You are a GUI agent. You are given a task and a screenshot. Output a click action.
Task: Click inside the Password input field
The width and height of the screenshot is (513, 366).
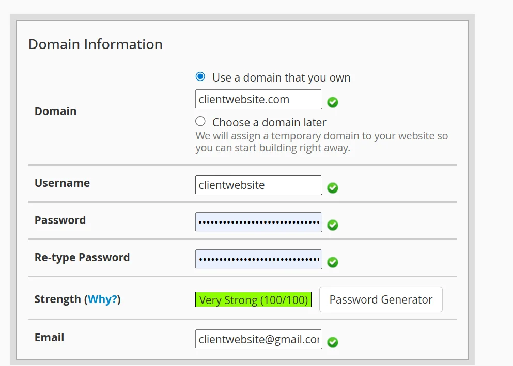pos(258,222)
